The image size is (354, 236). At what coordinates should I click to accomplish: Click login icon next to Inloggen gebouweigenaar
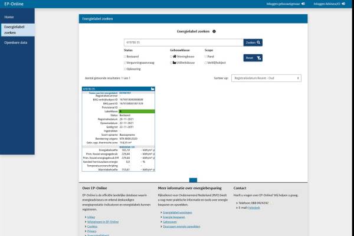[x=303, y=4]
